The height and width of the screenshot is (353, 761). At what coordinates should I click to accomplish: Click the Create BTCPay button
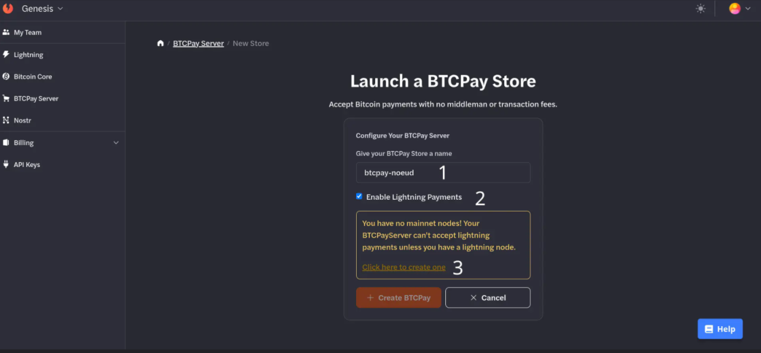click(x=398, y=298)
